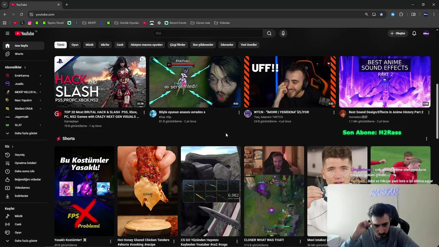Screen dimensions: 439x247
Task: Start voice search with microphone icon
Action: [x=283, y=33]
